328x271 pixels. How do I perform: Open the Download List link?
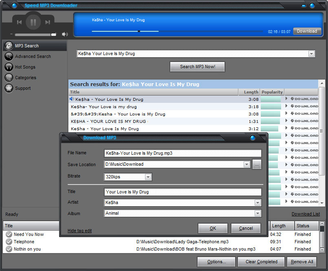pyautogui.click(x=306, y=214)
